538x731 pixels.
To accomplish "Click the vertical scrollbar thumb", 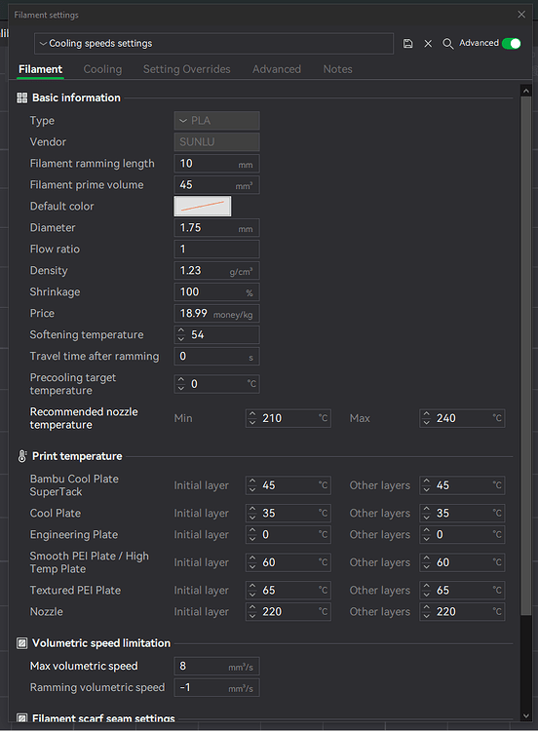I will pos(526,356).
